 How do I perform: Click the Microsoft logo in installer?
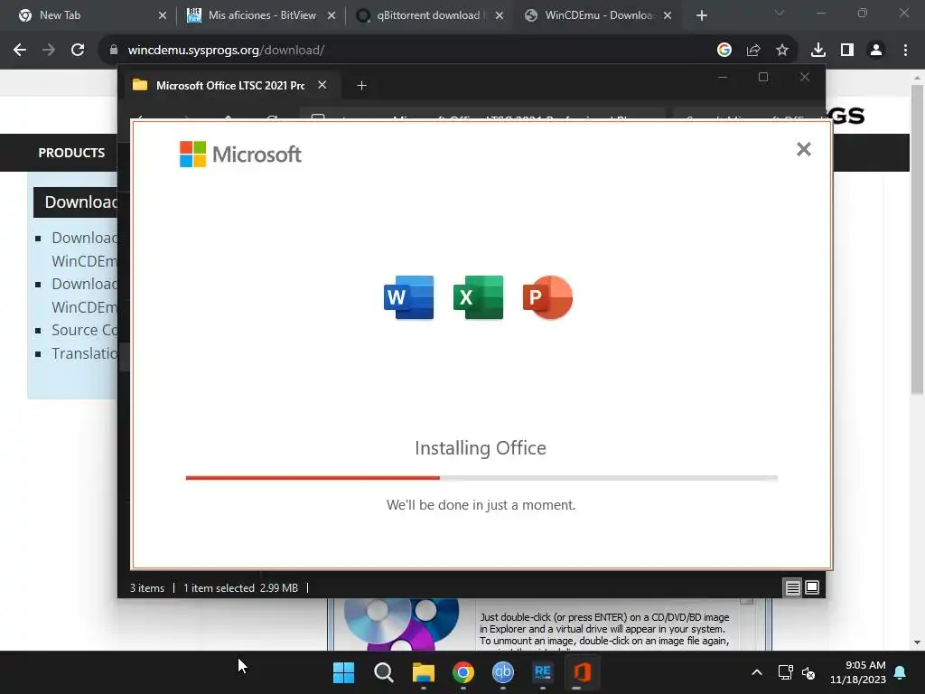240,154
